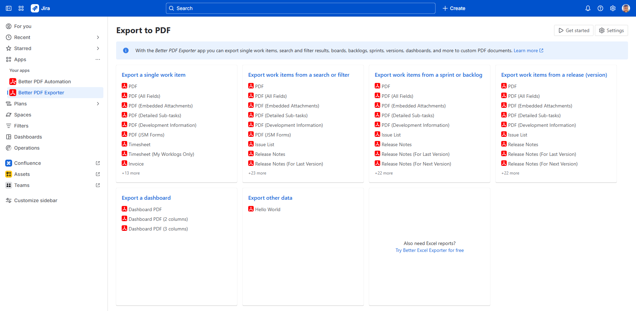Open the notifications bell

pyautogui.click(x=588, y=8)
